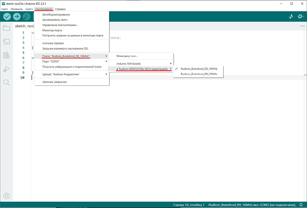The width and height of the screenshot is (307, 208).
Task: Select the serial plotter graphs menu entry
Action: point(72,36)
